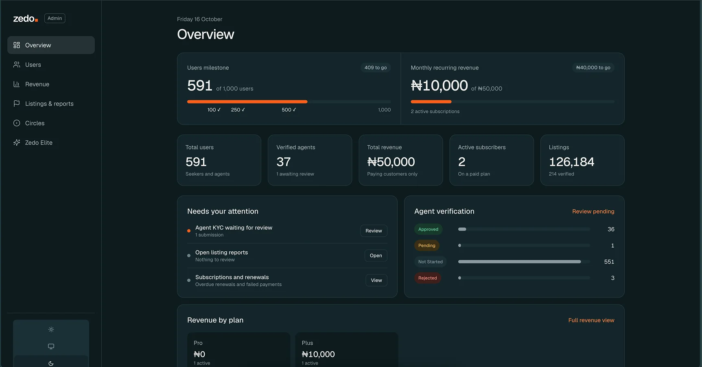
Task: Click the monthly recurring revenue progress bar
Action: click(512, 101)
